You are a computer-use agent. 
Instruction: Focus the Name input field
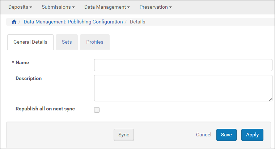tap(183, 65)
